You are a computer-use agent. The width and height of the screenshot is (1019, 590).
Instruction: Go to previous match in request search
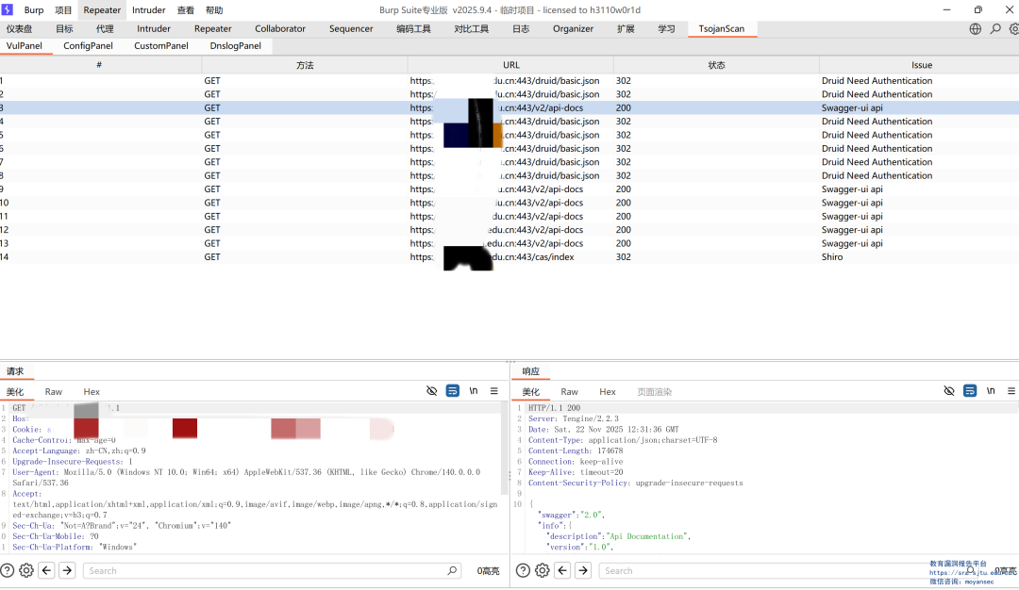coord(46,570)
